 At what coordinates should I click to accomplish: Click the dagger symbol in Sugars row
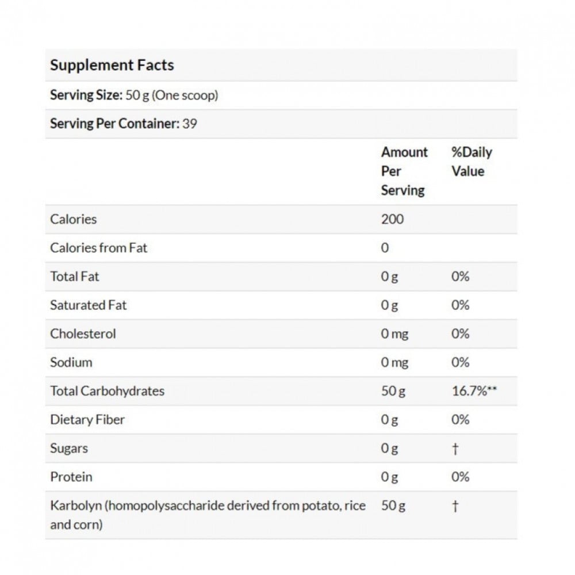coord(455,449)
